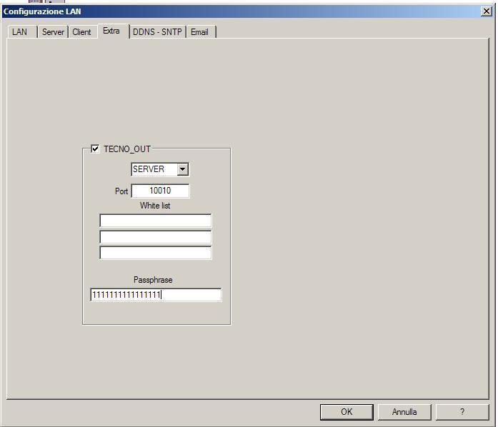Open the Client tab
The width and height of the screenshot is (498, 427).
pos(82,32)
